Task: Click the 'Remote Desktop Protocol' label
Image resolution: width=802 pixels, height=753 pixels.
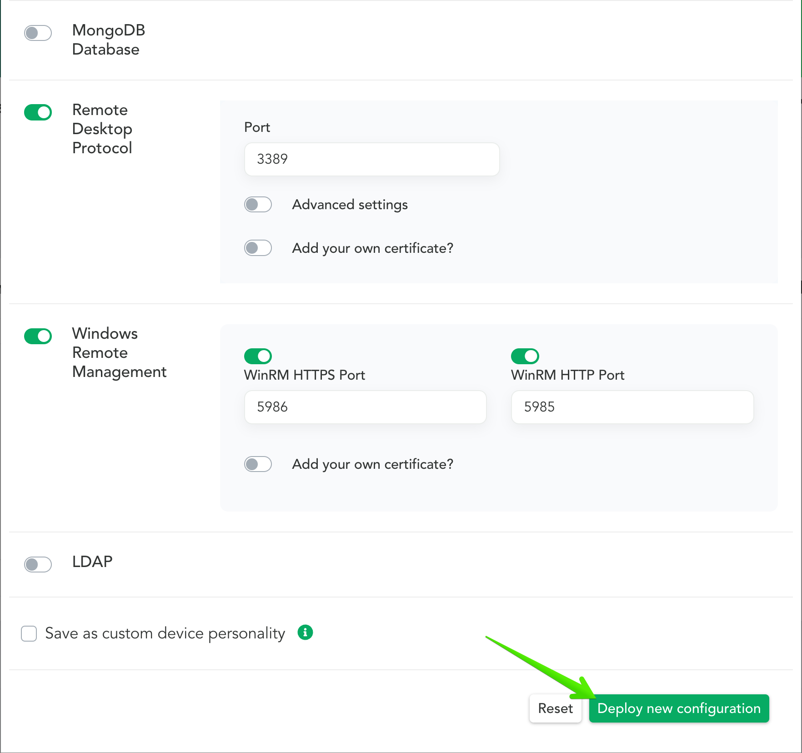Action: 102,129
